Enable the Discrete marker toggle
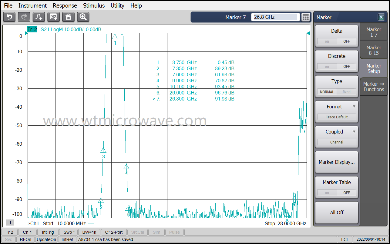The image size is (390, 244). coord(327,66)
